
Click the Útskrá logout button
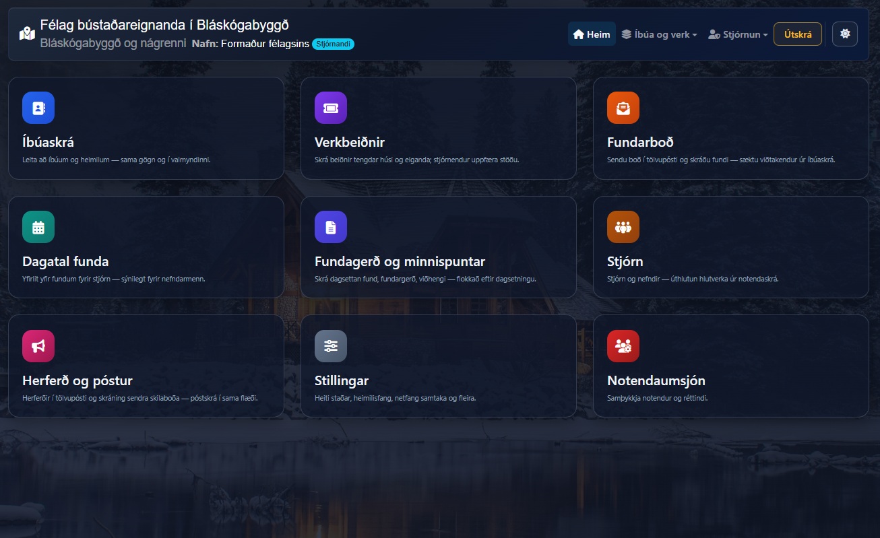[798, 34]
